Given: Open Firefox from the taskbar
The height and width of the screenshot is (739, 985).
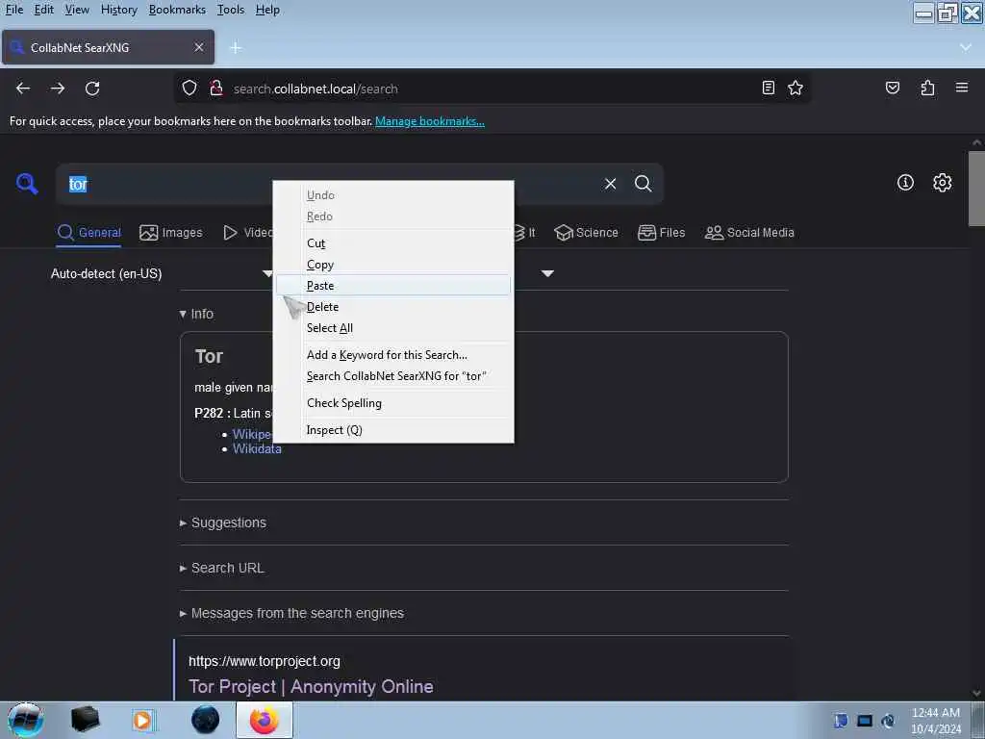Looking at the screenshot, I should click(x=265, y=720).
